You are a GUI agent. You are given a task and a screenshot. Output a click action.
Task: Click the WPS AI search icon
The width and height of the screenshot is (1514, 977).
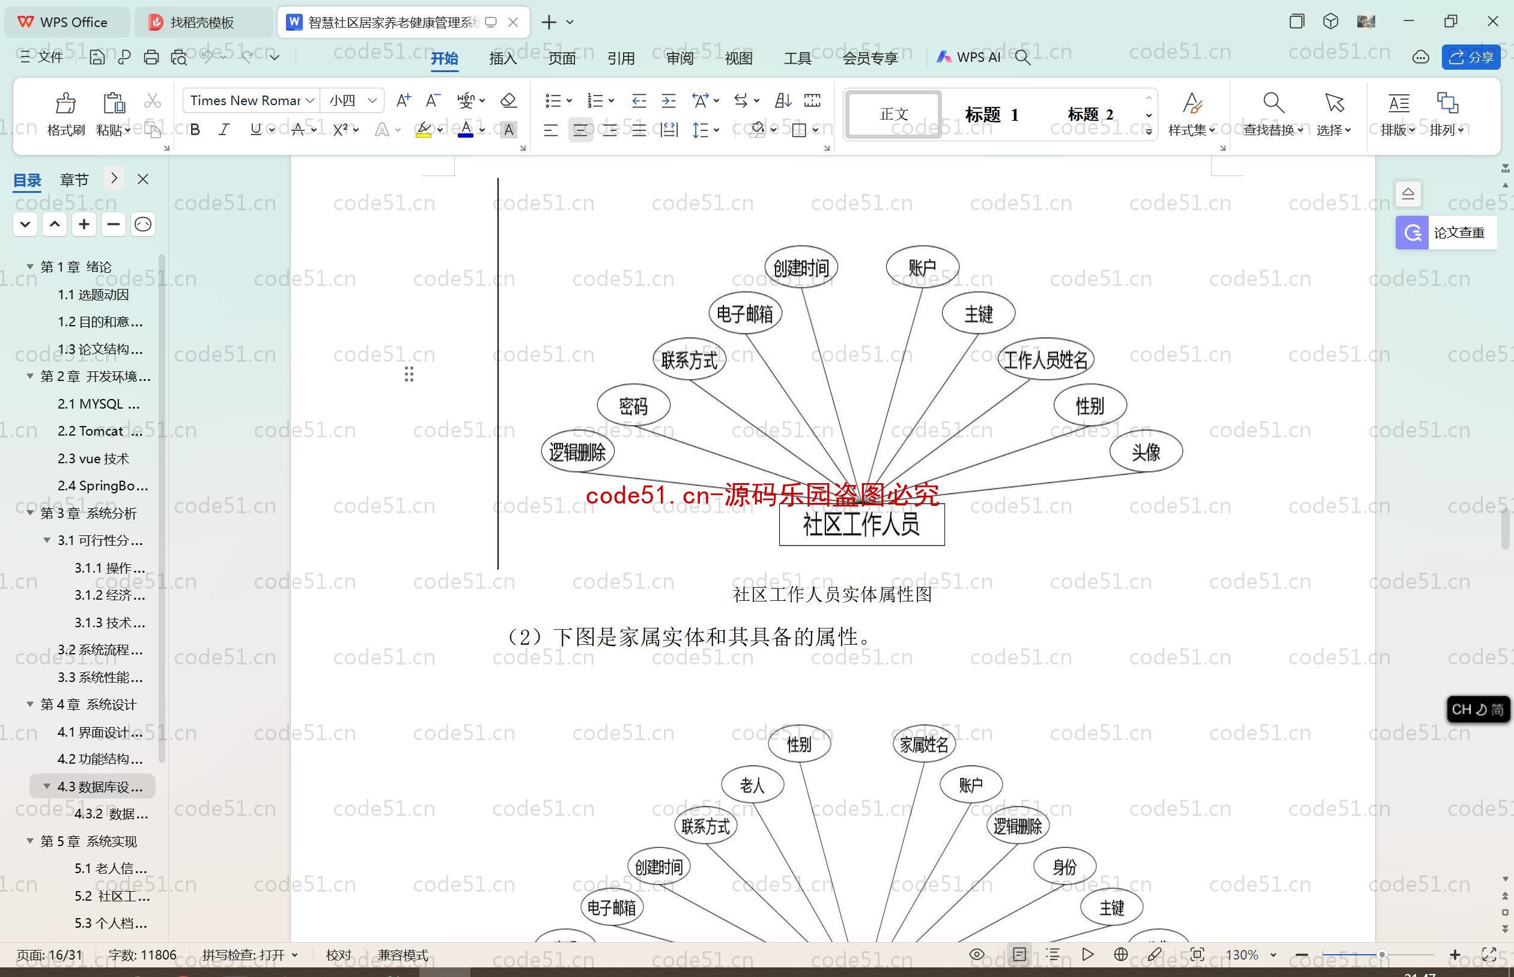(x=1026, y=58)
